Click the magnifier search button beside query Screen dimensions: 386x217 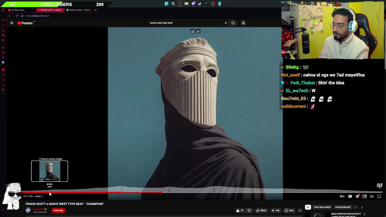point(233,23)
